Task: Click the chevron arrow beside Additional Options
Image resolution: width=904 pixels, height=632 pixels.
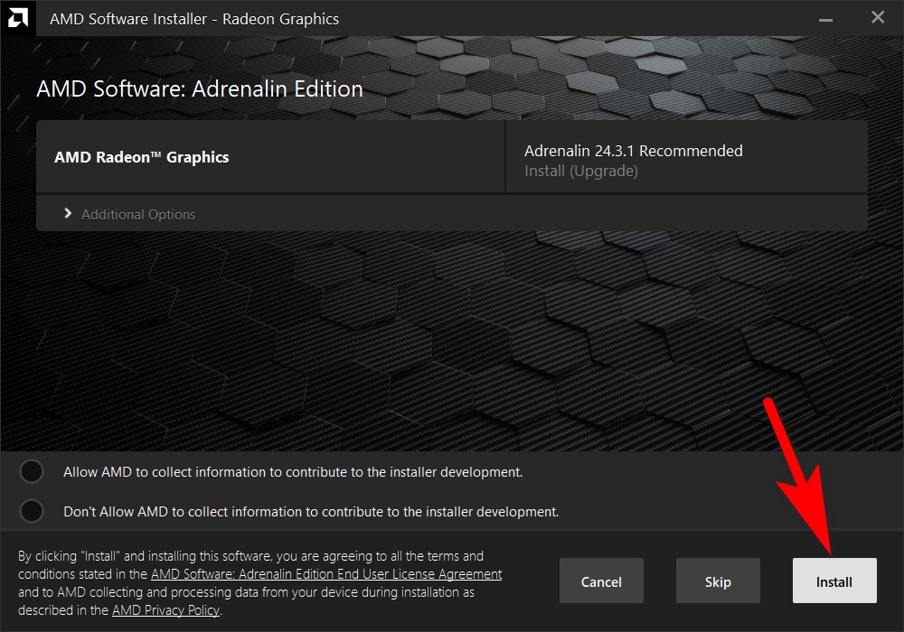Action: click(x=66, y=215)
